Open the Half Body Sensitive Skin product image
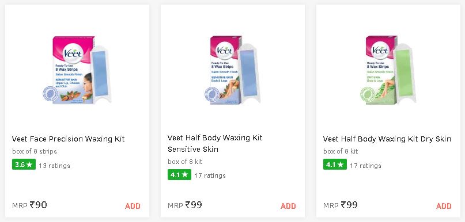Image resolution: width=465 pixels, height=222 pixels. (233, 70)
